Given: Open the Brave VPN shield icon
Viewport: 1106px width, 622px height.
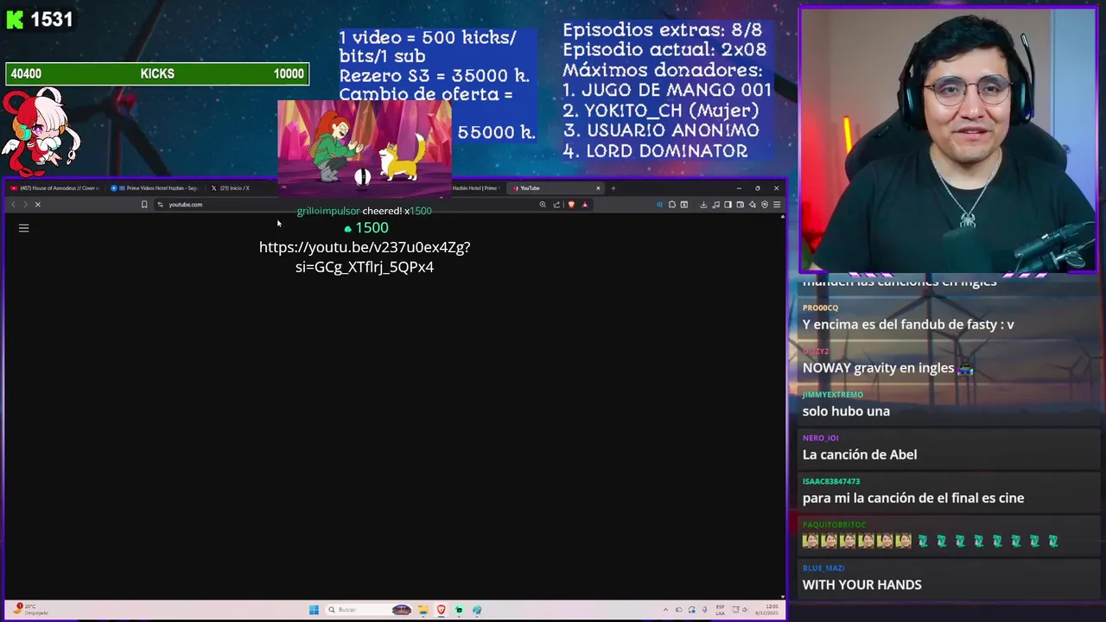Looking at the screenshot, I should tap(765, 205).
